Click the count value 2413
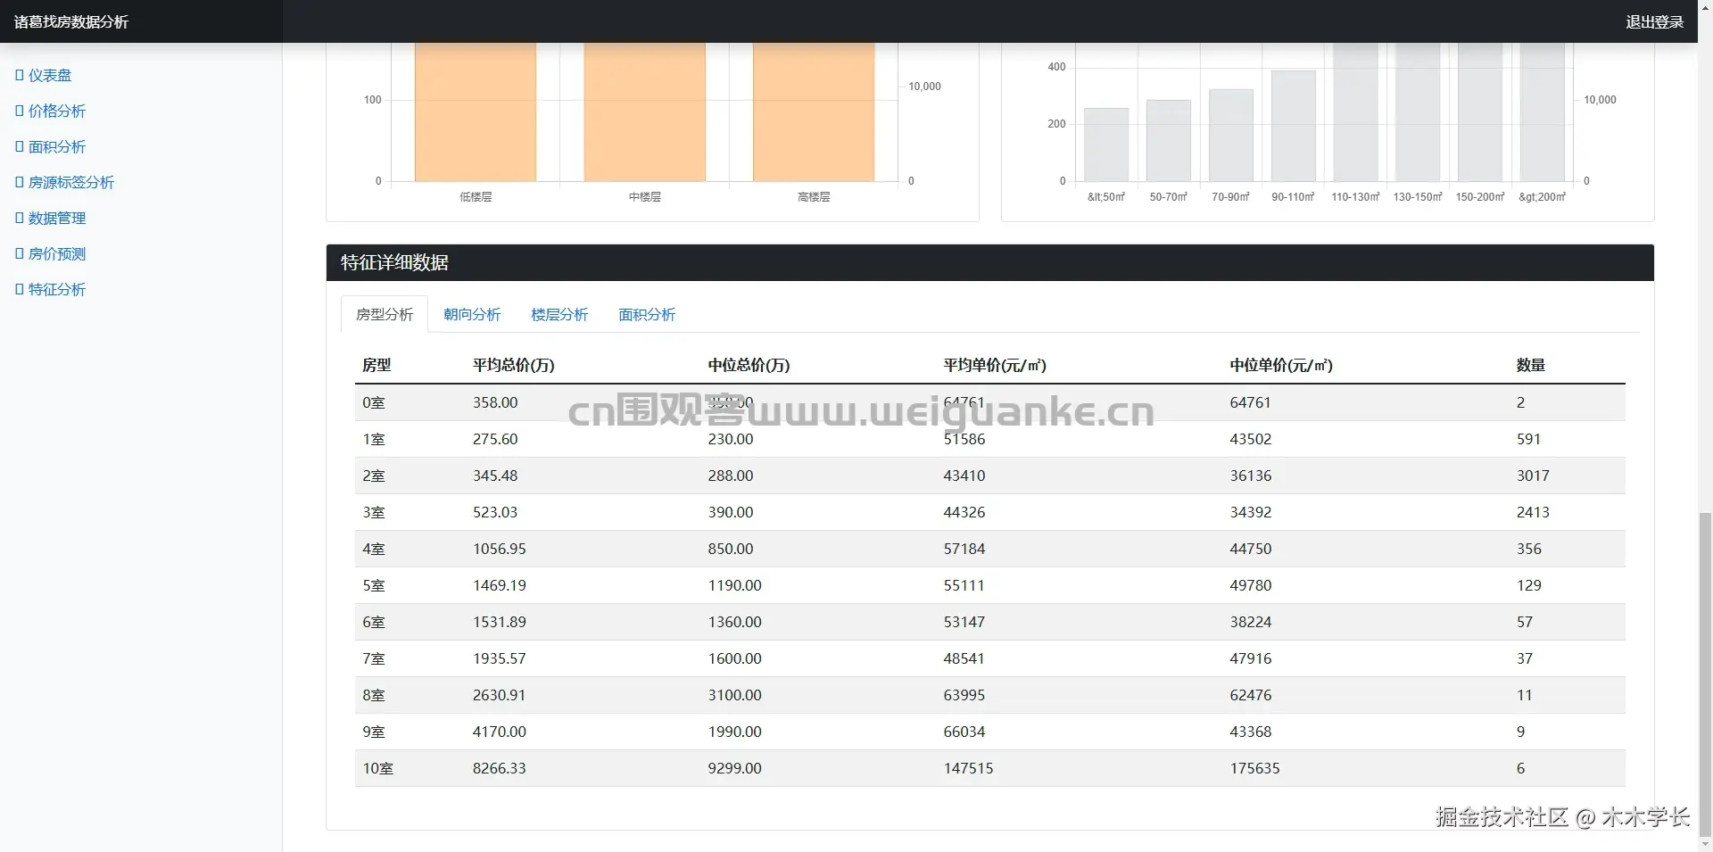 [x=1533, y=512]
